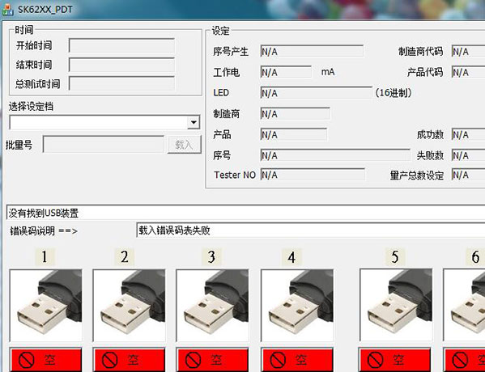Click the red 空 status under slot 2
This screenshot has width=485, height=372.
[129, 360]
